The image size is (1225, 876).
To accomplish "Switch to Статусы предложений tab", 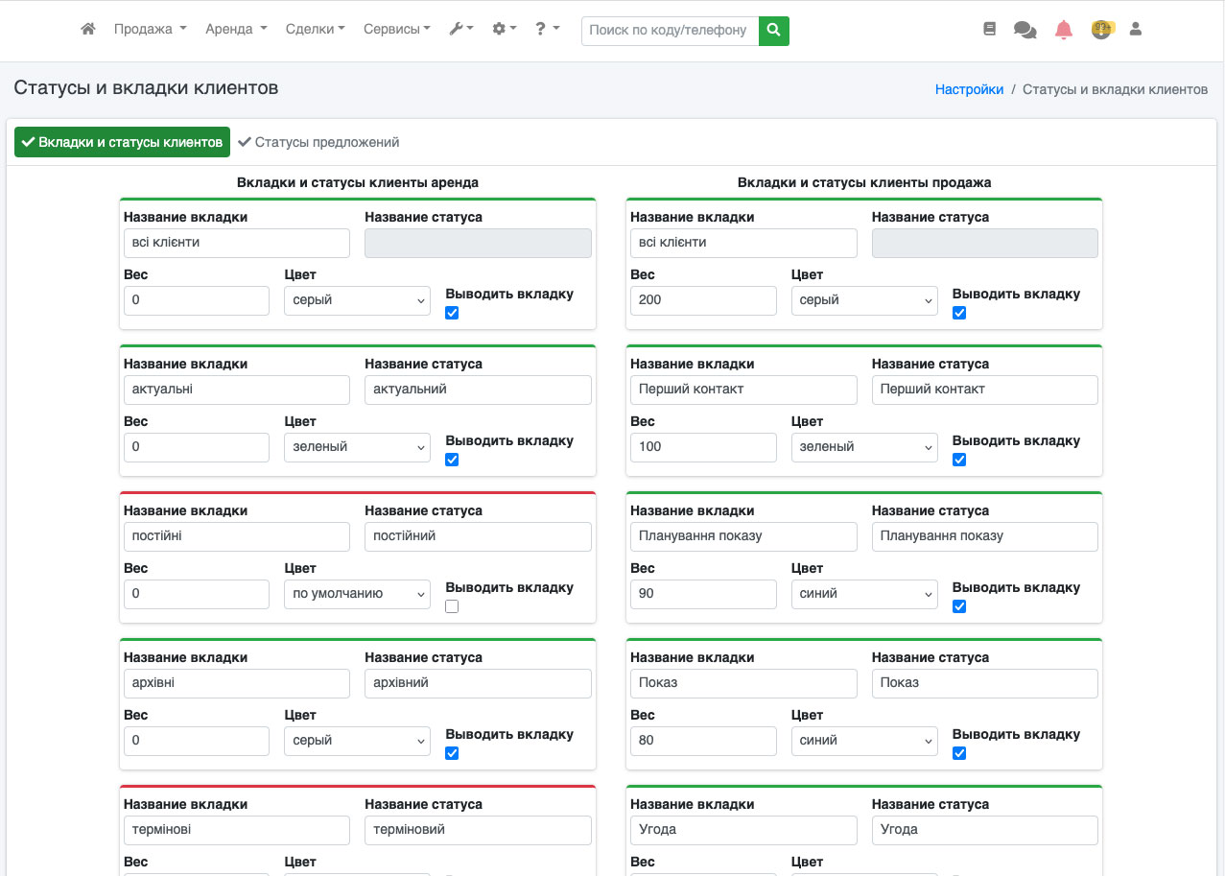I will (318, 142).
